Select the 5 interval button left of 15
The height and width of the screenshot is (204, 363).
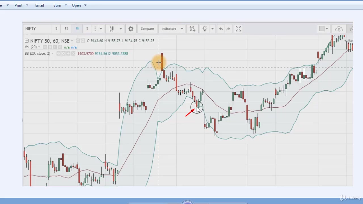coord(56,29)
